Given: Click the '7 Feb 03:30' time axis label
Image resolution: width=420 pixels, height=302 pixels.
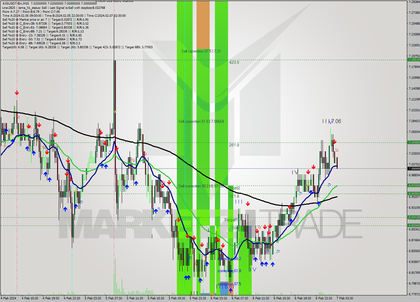Looking at the screenshot, I should pyautogui.click(x=345, y=298).
